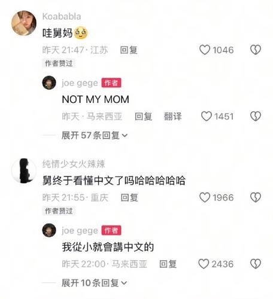Like joe gege's reply with 2436 likes
The width and height of the screenshot is (273, 299).
(x=204, y=264)
